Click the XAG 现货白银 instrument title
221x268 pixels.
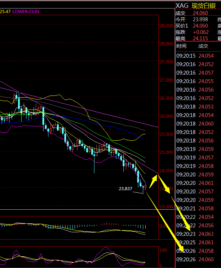tap(196, 6)
